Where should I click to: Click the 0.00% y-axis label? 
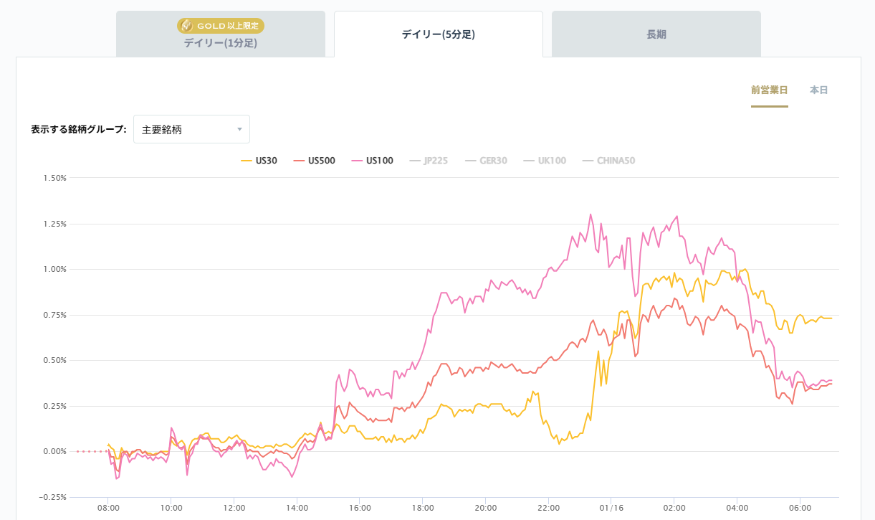[54, 451]
